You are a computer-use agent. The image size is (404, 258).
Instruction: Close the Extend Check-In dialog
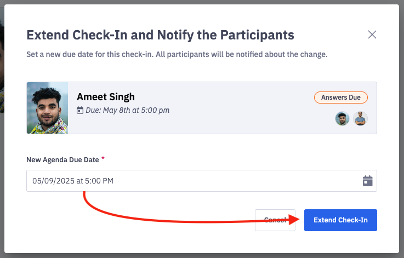[372, 35]
